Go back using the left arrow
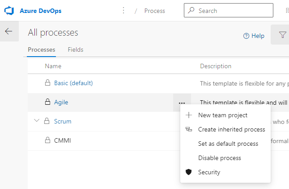Viewport: 289px width, 189px height. (x=8, y=31)
